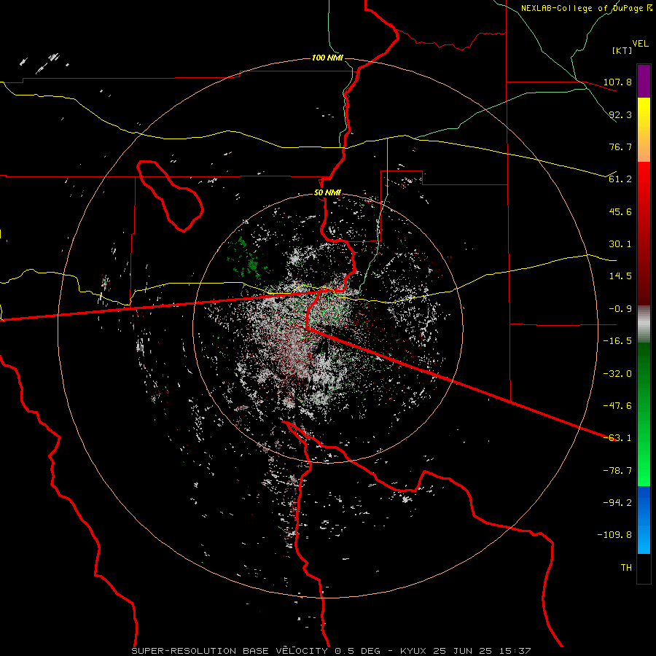The height and width of the screenshot is (656, 656).
Task: Click the -0.9 legend value
Action: 620,309
